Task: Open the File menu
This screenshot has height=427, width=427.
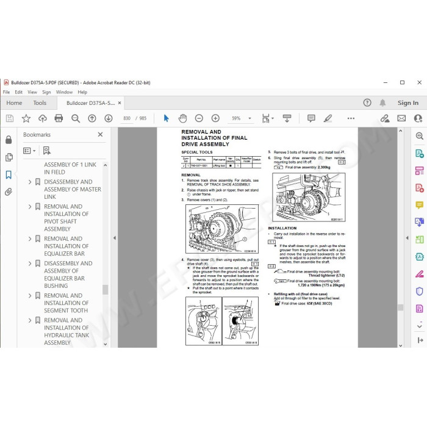Action: pos(6,92)
